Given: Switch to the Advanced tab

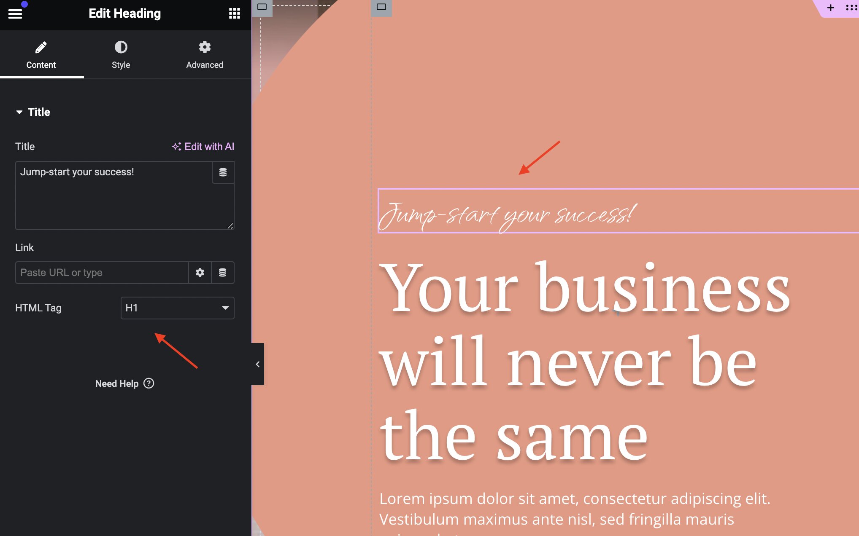Looking at the screenshot, I should (205, 55).
